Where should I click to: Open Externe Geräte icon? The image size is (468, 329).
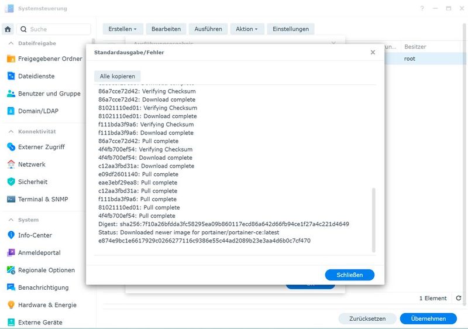pos(11,322)
